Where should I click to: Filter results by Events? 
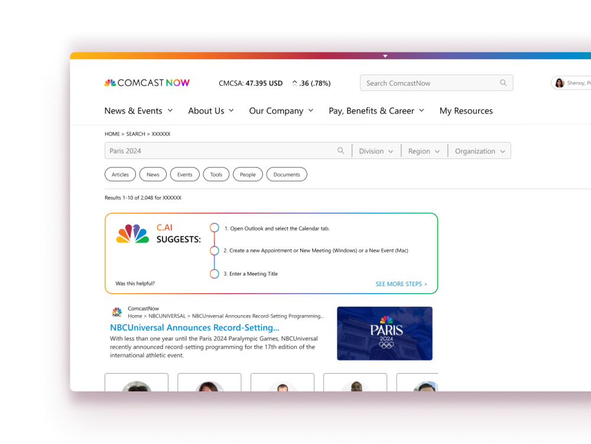[x=184, y=174]
